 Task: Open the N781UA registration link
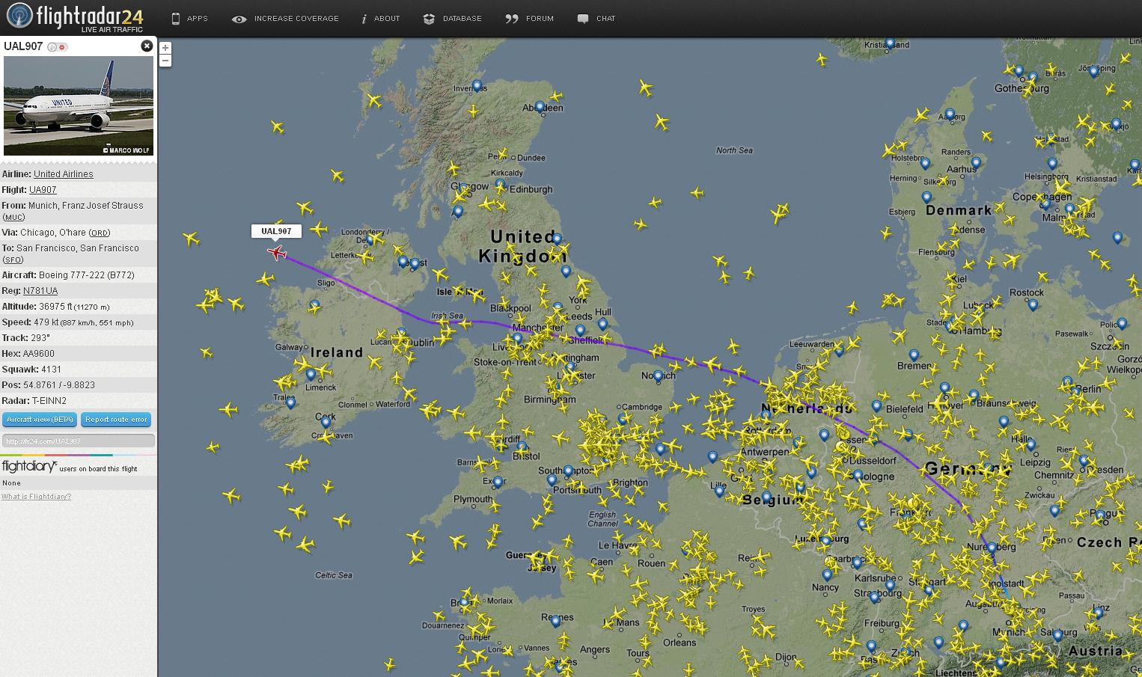click(40, 290)
